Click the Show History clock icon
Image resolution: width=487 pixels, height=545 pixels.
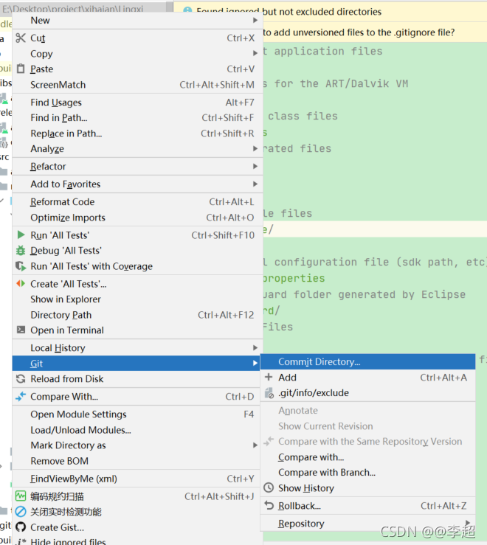point(269,488)
